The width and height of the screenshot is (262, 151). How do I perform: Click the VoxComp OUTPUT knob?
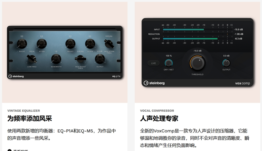pyautogui.click(x=226, y=63)
